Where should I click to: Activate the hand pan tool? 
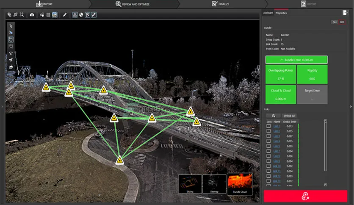click(x=11, y=39)
